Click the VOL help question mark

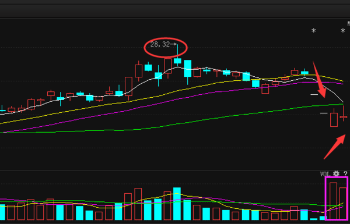pyautogui.click(x=345, y=174)
